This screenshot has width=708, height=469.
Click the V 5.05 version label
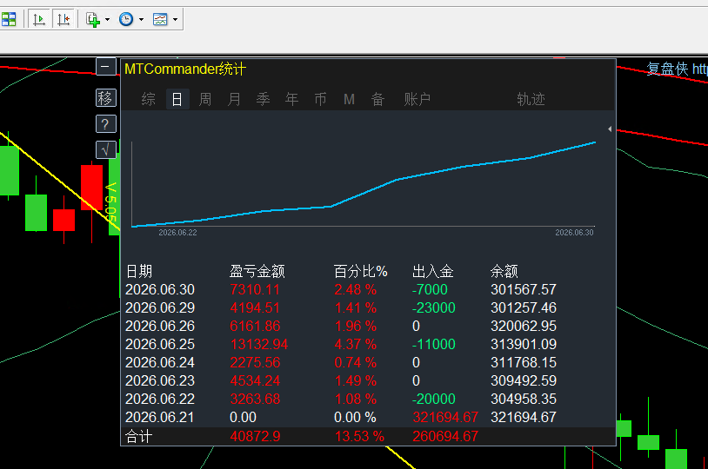[110, 202]
